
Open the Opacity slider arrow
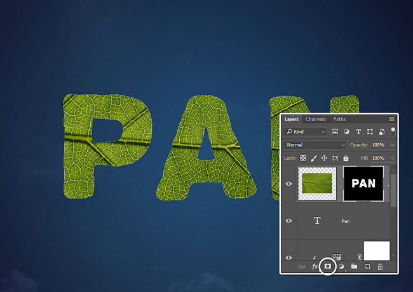[392, 145]
